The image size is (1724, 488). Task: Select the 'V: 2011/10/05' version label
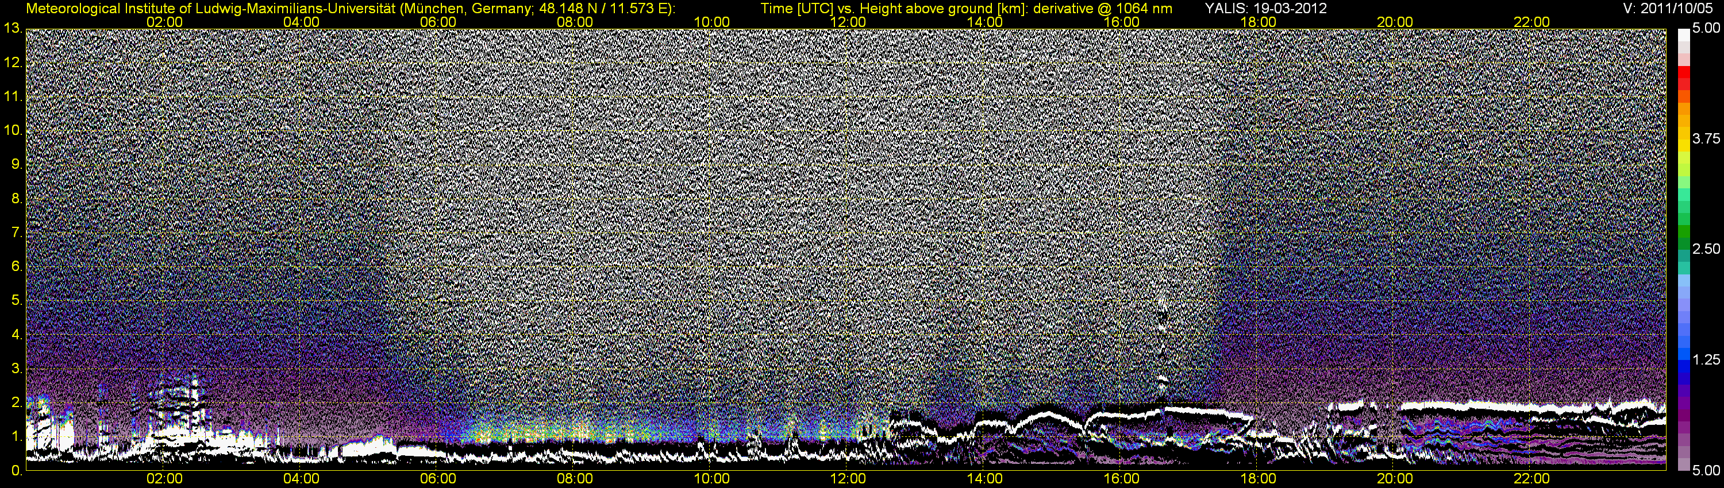(x=1668, y=8)
